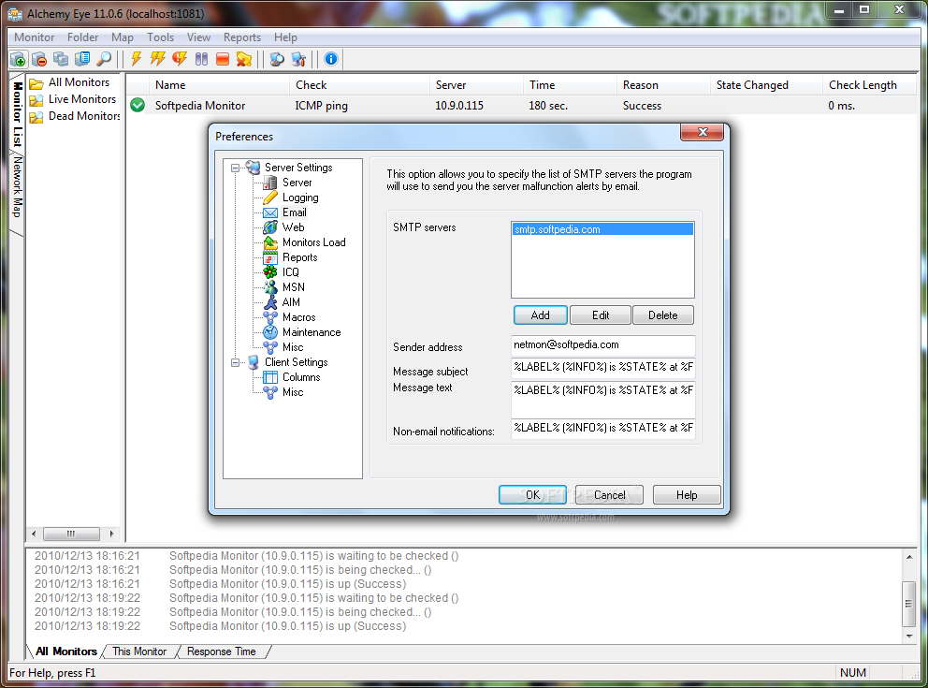Confirm preferences with the OK button
928x688 pixels.
point(532,495)
